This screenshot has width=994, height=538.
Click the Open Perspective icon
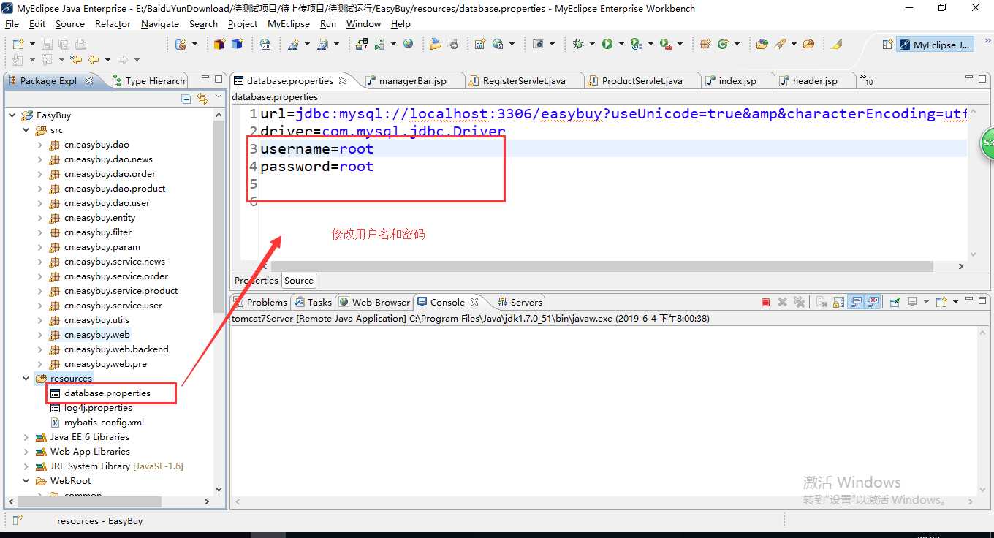click(887, 45)
